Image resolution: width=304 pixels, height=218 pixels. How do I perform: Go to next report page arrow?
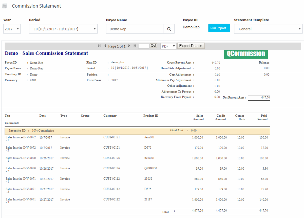(129, 46)
